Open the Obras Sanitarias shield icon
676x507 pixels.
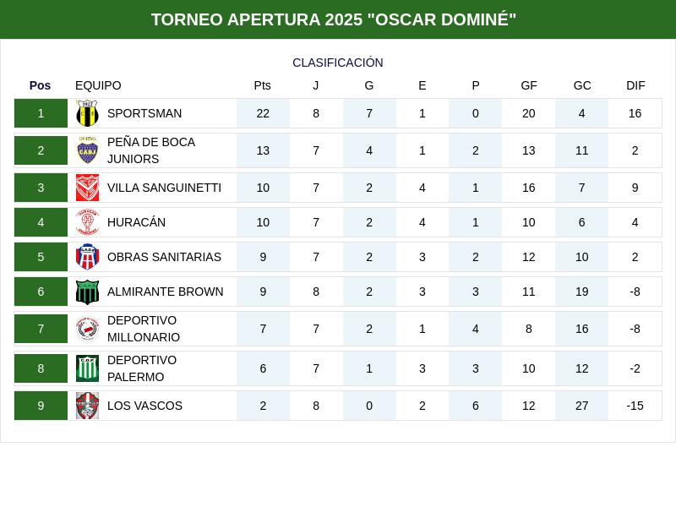[87, 257]
